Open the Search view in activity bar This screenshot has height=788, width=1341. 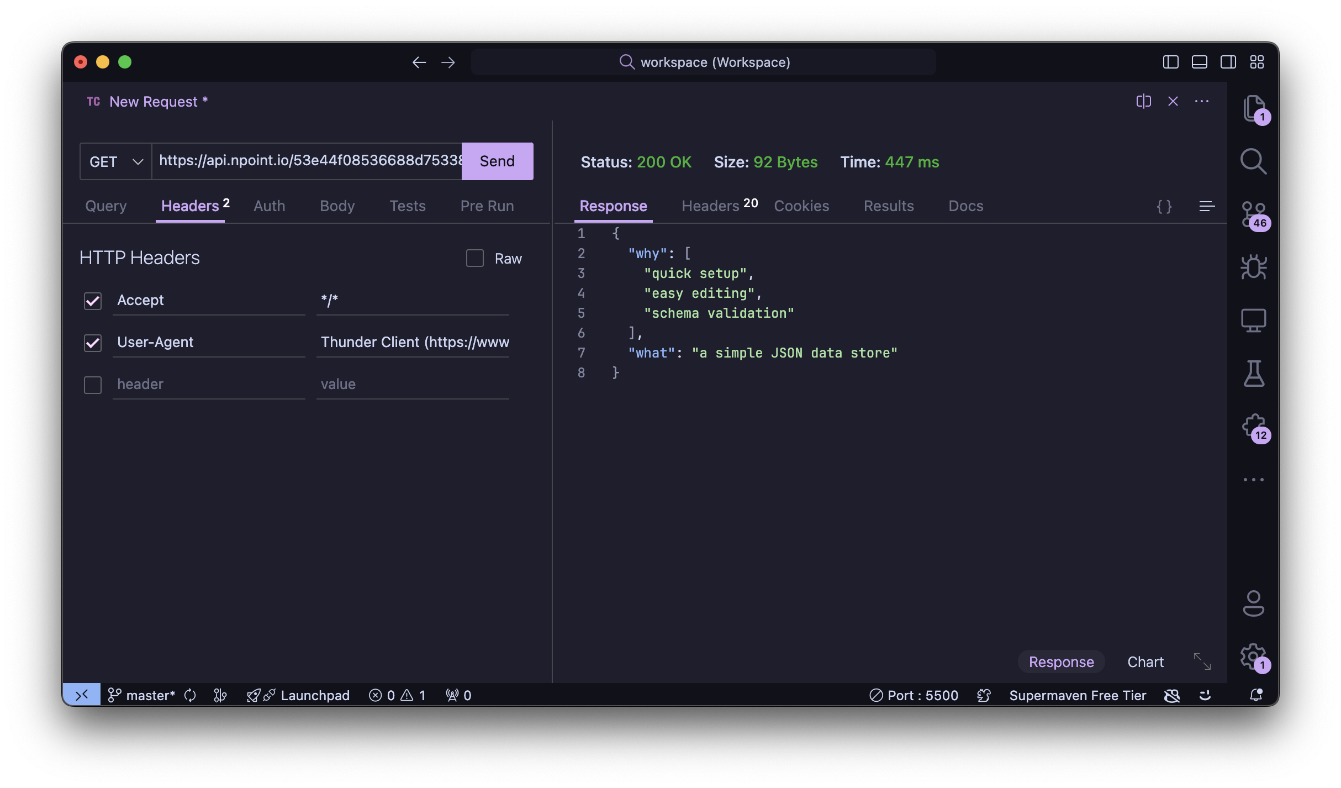1253,161
